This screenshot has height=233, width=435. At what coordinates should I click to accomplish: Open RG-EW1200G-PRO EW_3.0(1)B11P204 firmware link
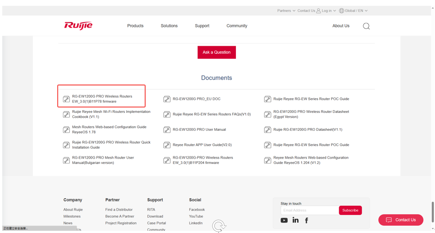203,160
